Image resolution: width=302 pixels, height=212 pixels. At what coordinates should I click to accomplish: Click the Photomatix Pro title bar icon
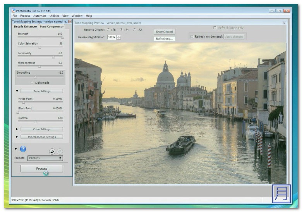pos(14,11)
